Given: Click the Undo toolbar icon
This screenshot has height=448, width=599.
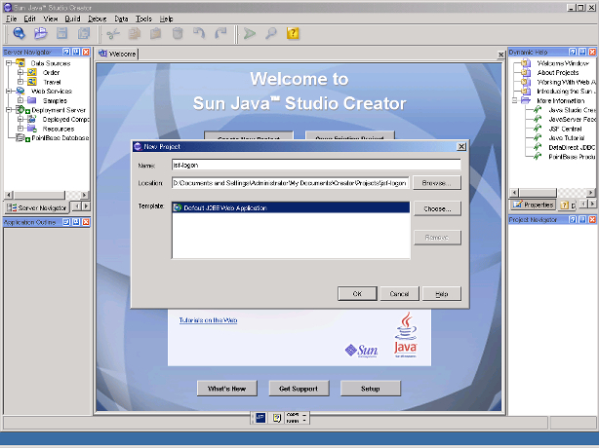Looking at the screenshot, I should point(199,33).
